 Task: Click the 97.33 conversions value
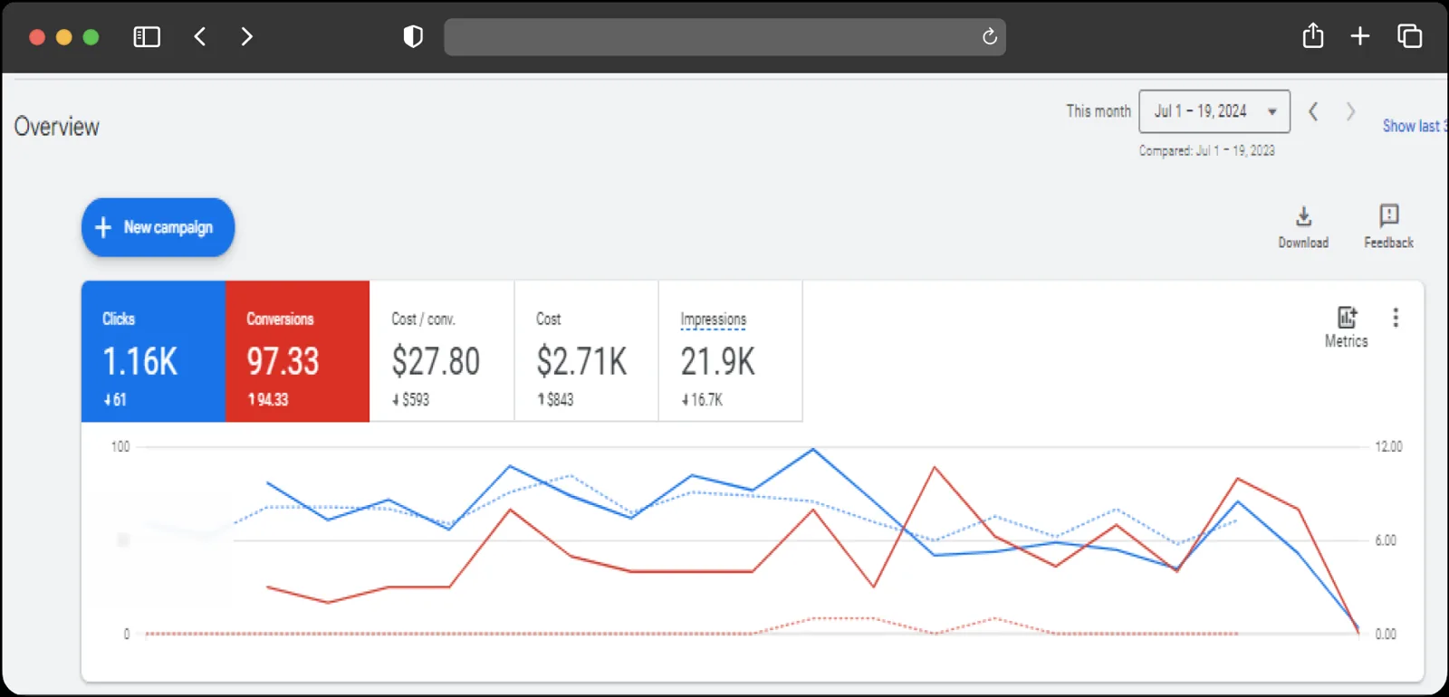click(x=283, y=362)
